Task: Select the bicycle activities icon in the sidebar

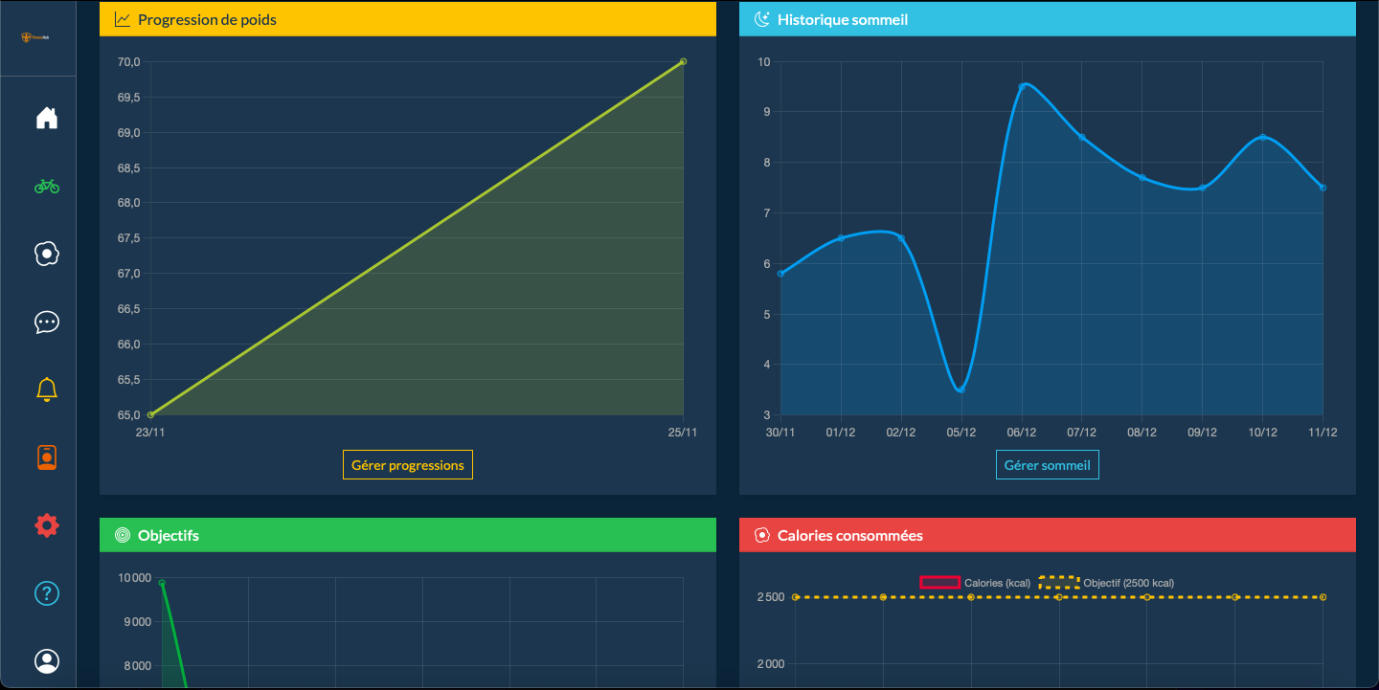Action: click(46, 186)
